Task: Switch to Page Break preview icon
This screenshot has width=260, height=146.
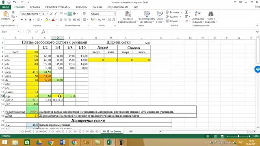Action: 222,136
